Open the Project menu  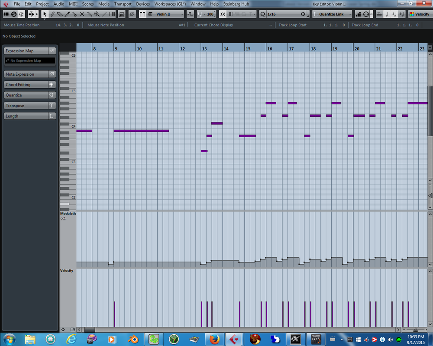click(x=42, y=4)
